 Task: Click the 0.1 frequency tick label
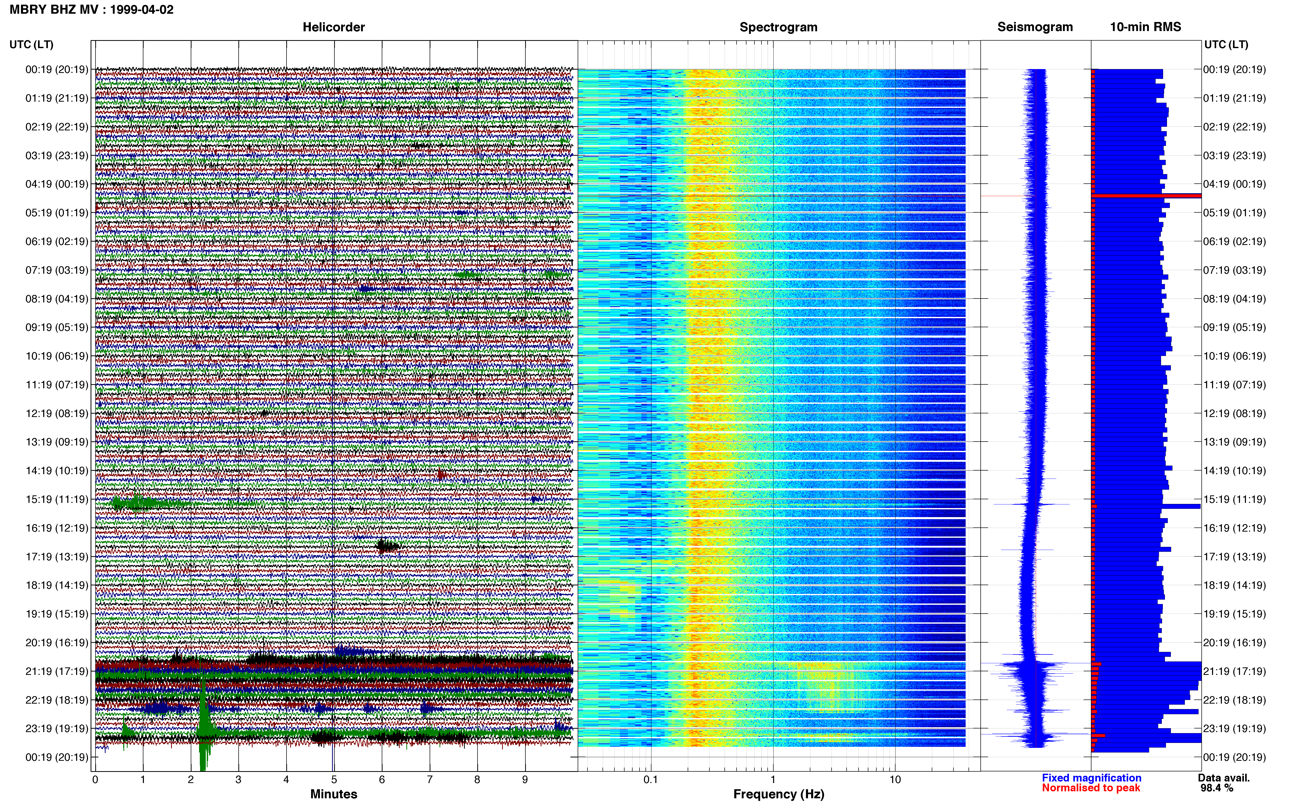click(651, 780)
